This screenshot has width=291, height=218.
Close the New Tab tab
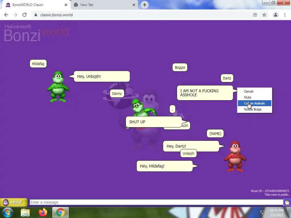(134, 5)
